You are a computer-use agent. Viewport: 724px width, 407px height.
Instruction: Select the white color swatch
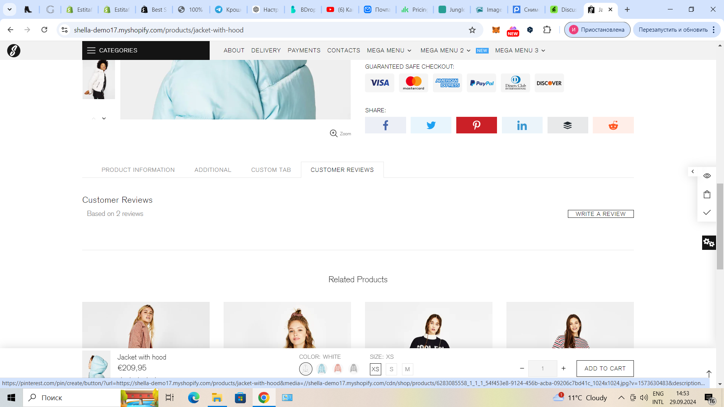pyautogui.click(x=306, y=369)
